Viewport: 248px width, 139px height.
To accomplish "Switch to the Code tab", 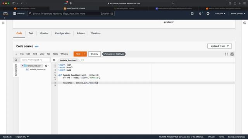I will click(x=19, y=33).
